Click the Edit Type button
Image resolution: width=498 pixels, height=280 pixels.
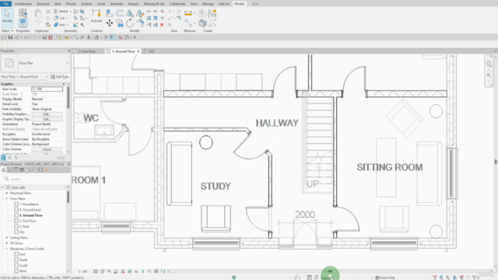point(60,77)
